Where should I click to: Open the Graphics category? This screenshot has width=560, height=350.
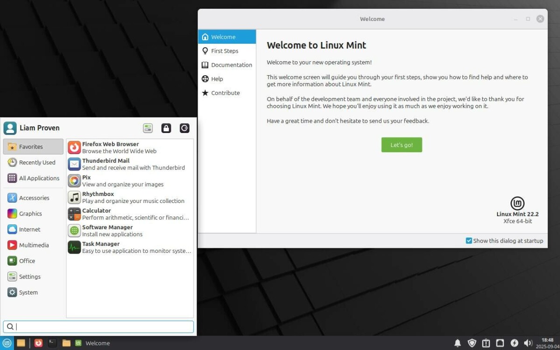click(33, 214)
